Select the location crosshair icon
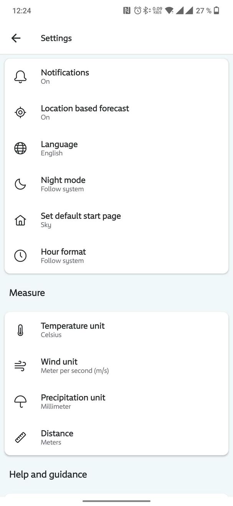The image size is (233, 506). coord(20,112)
